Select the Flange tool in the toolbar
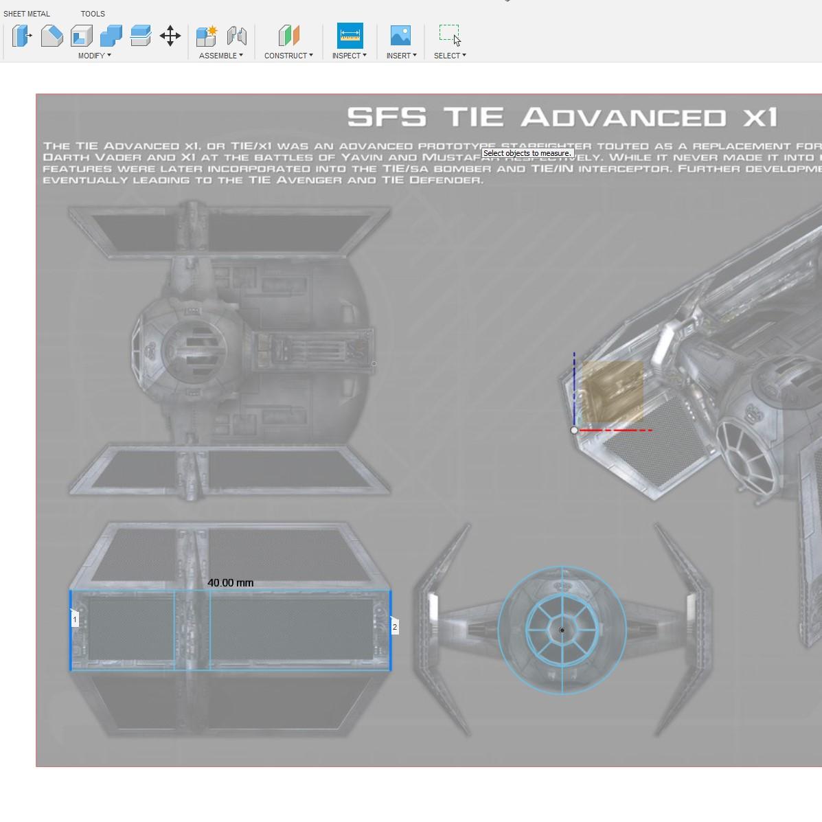 click(21, 36)
